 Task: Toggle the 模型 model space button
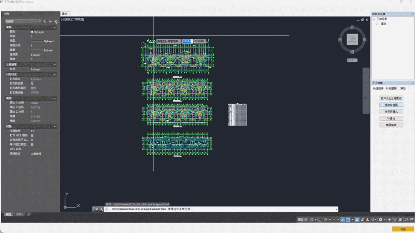coord(300,220)
